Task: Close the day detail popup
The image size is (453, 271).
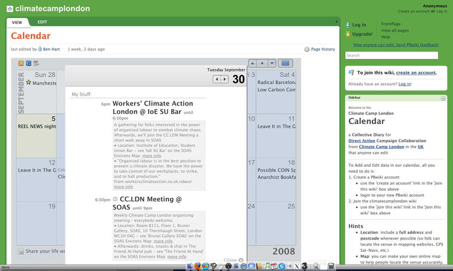Action: pos(234,260)
